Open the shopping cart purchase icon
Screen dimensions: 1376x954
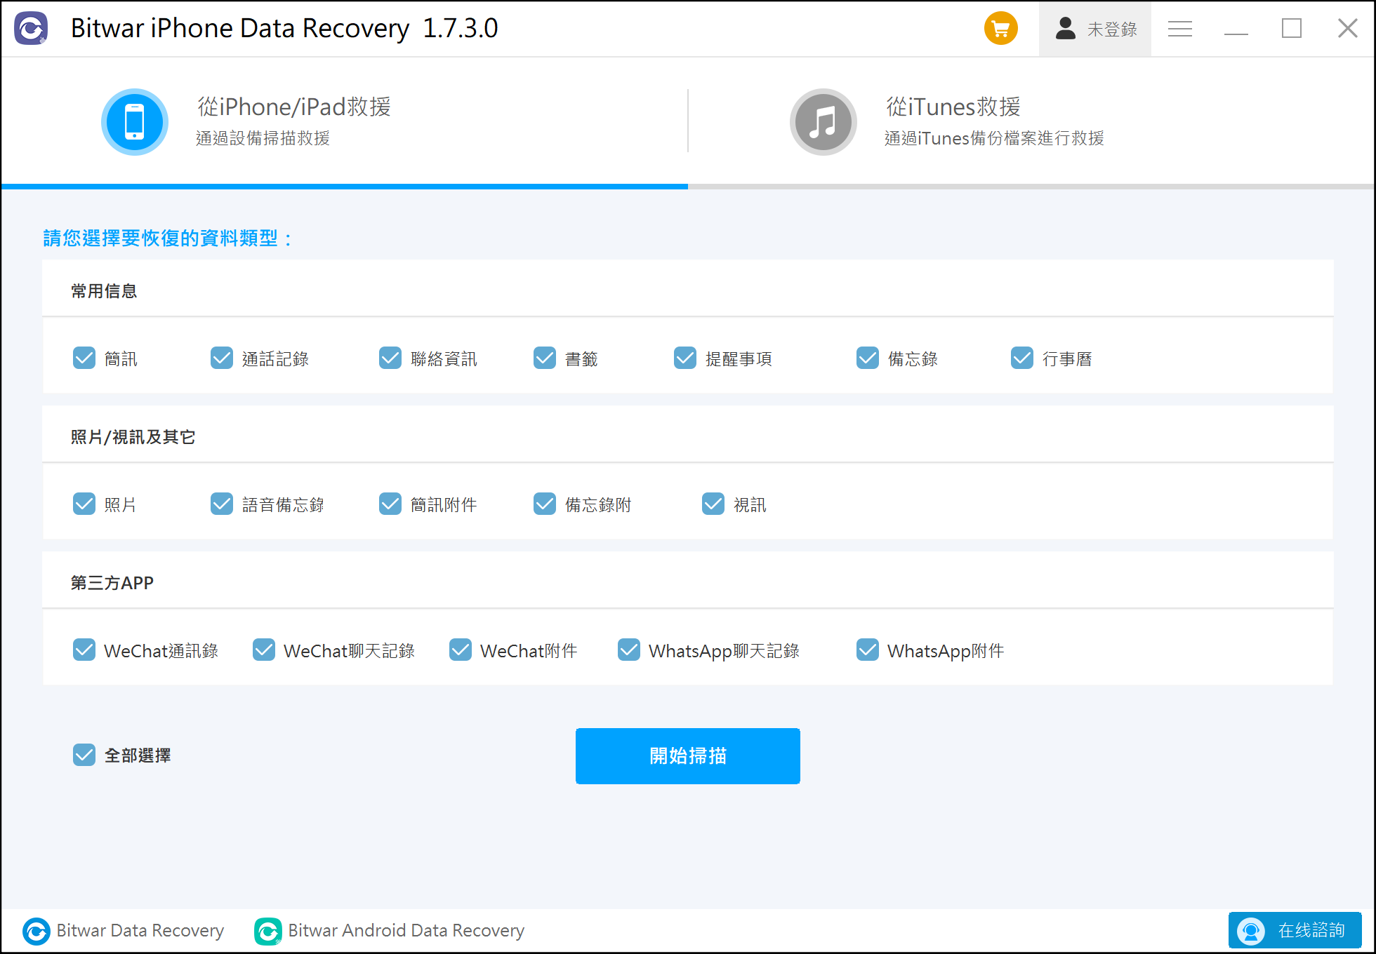coord(1000,29)
